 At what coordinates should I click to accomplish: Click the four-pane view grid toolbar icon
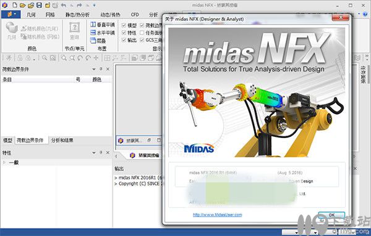pyautogui.click(x=107, y=58)
